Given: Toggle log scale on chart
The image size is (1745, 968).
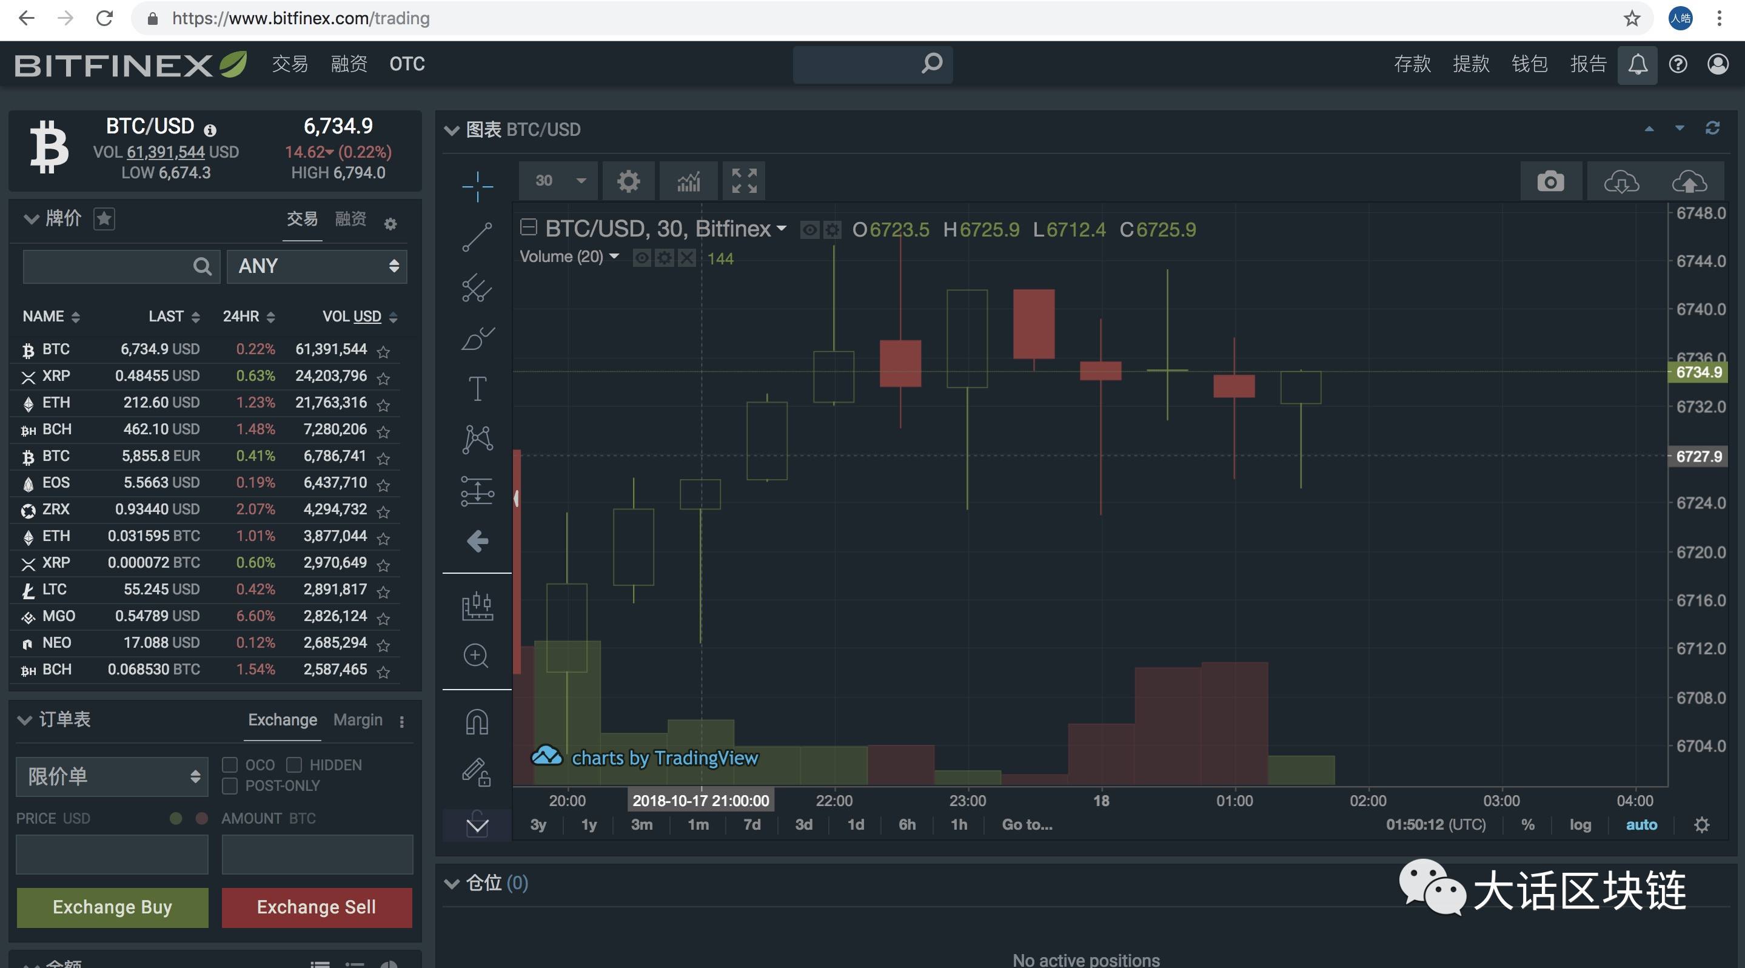Looking at the screenshot, I should coord(1579,824).
